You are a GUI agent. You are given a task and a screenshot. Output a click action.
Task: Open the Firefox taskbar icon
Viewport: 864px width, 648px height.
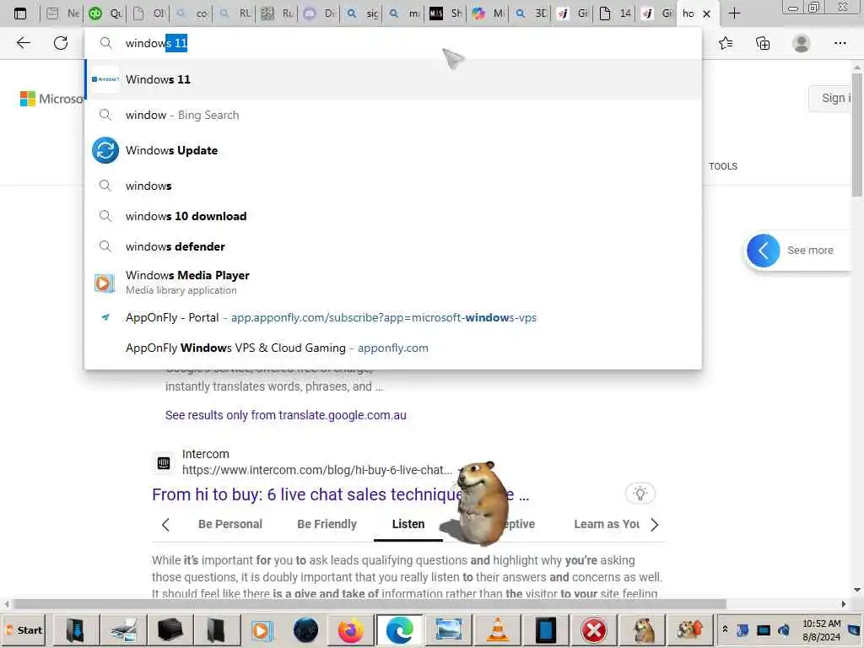(x=351, y=629)
